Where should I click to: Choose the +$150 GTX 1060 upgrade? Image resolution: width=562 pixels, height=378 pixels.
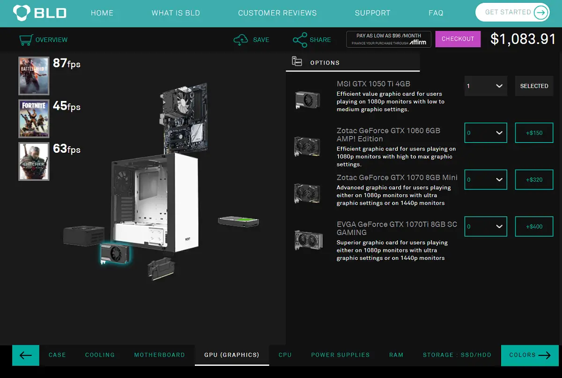[x=534, y=133]
